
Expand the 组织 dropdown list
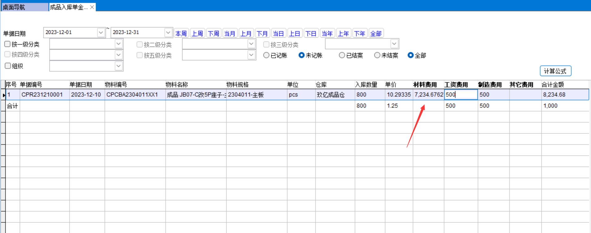click(118, 66)
